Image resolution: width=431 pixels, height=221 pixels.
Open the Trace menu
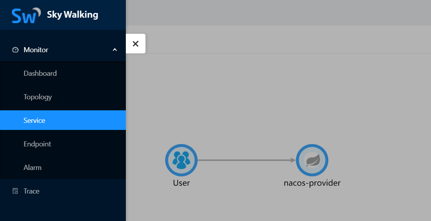[x=63, y=191]
